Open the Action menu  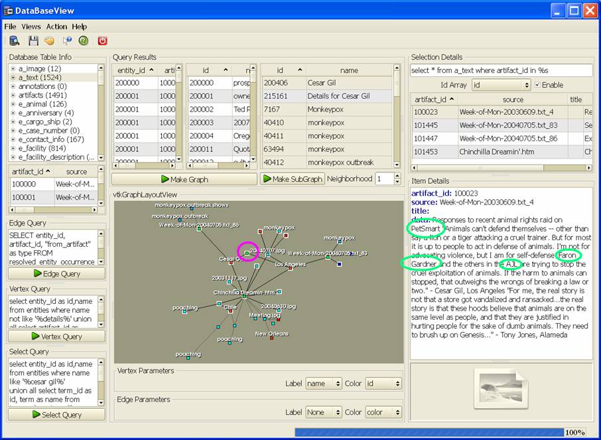56,27
